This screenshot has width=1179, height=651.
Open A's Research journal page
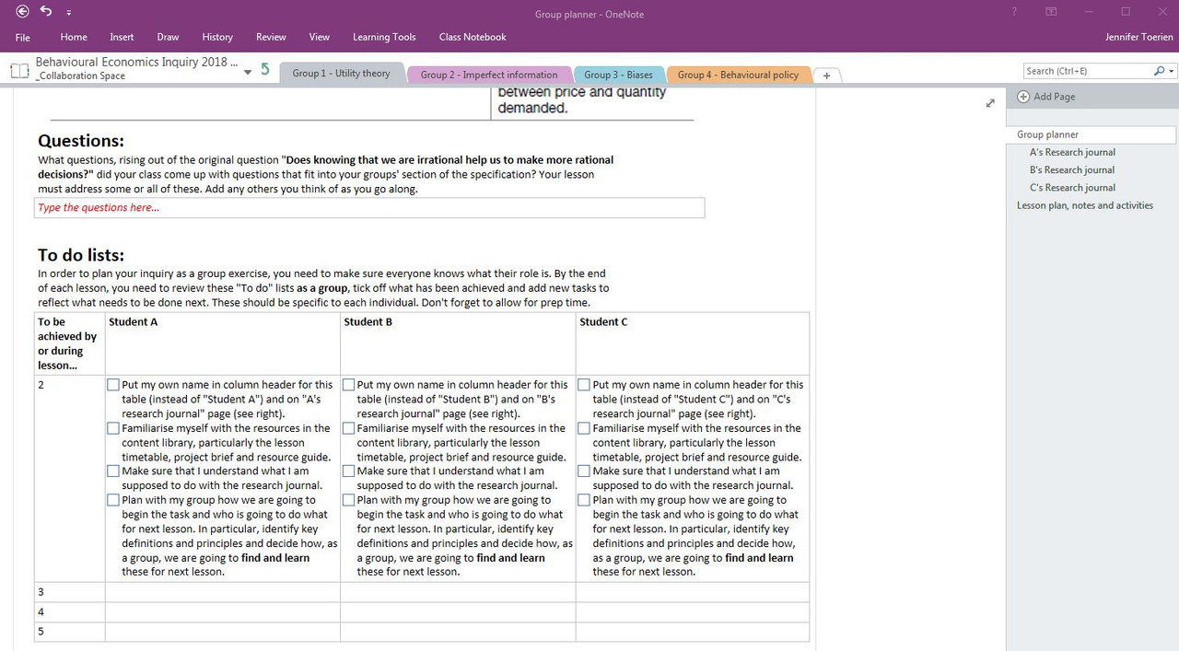coord(1072,152)
